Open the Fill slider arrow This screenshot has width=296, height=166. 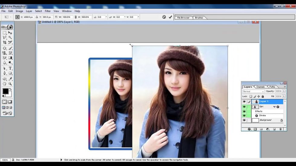[284, 96]
